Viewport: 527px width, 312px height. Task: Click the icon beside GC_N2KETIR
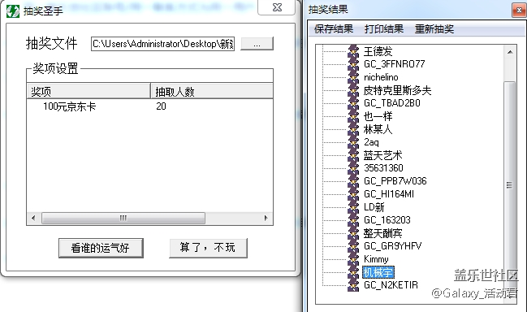[353, 284]
